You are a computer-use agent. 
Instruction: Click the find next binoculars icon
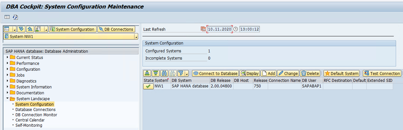pyautogui.click(x=173, y=73)
